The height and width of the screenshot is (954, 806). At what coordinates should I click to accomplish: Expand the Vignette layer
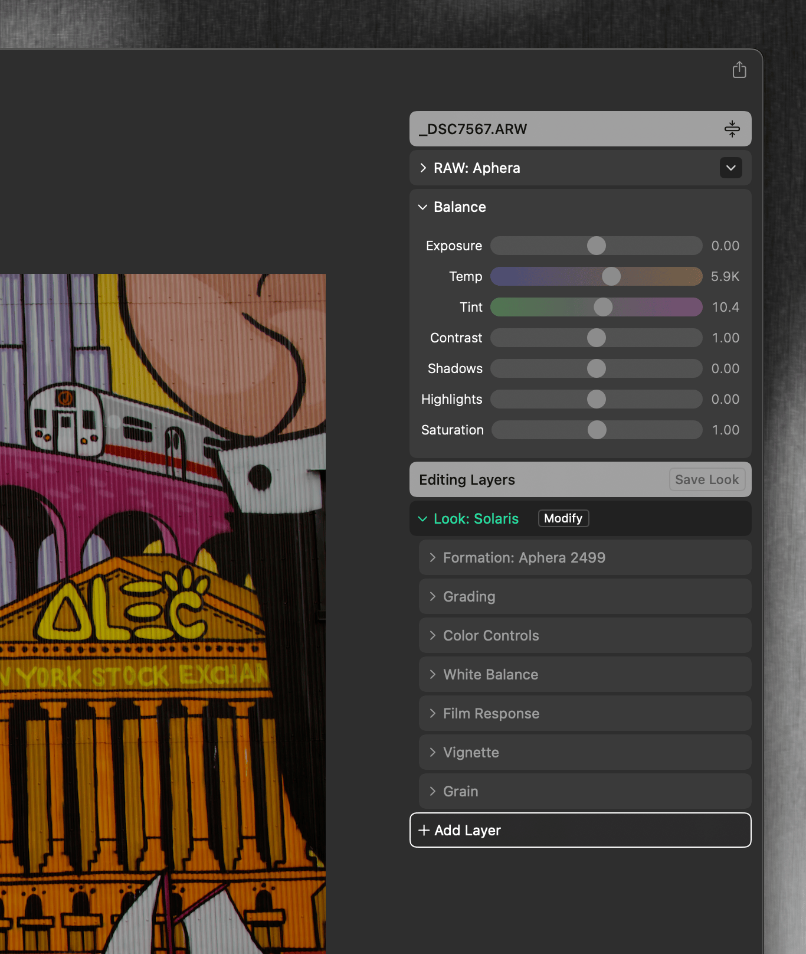point(433,752)
